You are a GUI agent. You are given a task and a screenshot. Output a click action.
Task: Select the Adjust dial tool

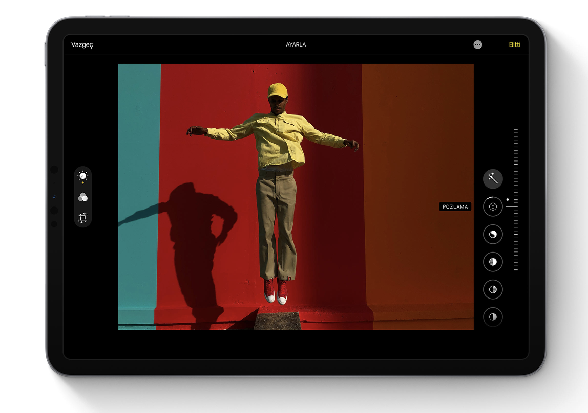[x=82, y=176]
